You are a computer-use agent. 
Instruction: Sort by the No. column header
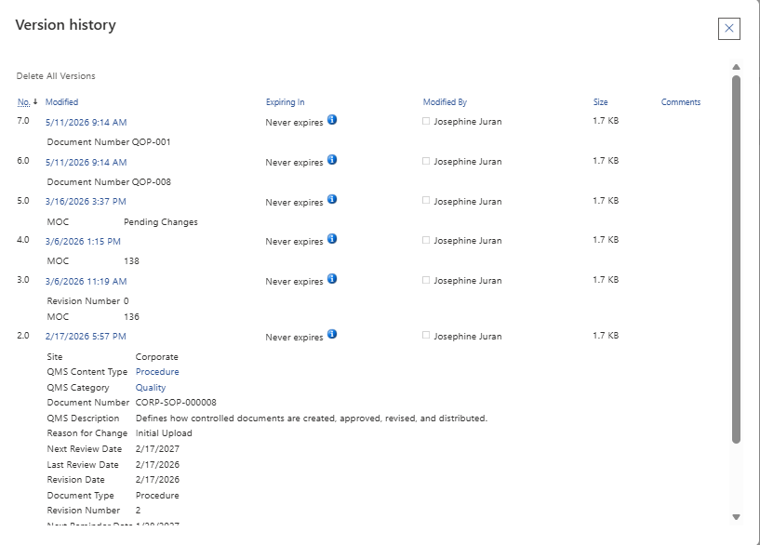(24, 102)
